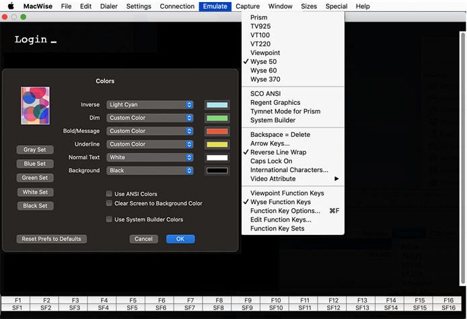This screenshot has width=467, height=319.
Task: Open the Window menu
Action: [280, 6]
